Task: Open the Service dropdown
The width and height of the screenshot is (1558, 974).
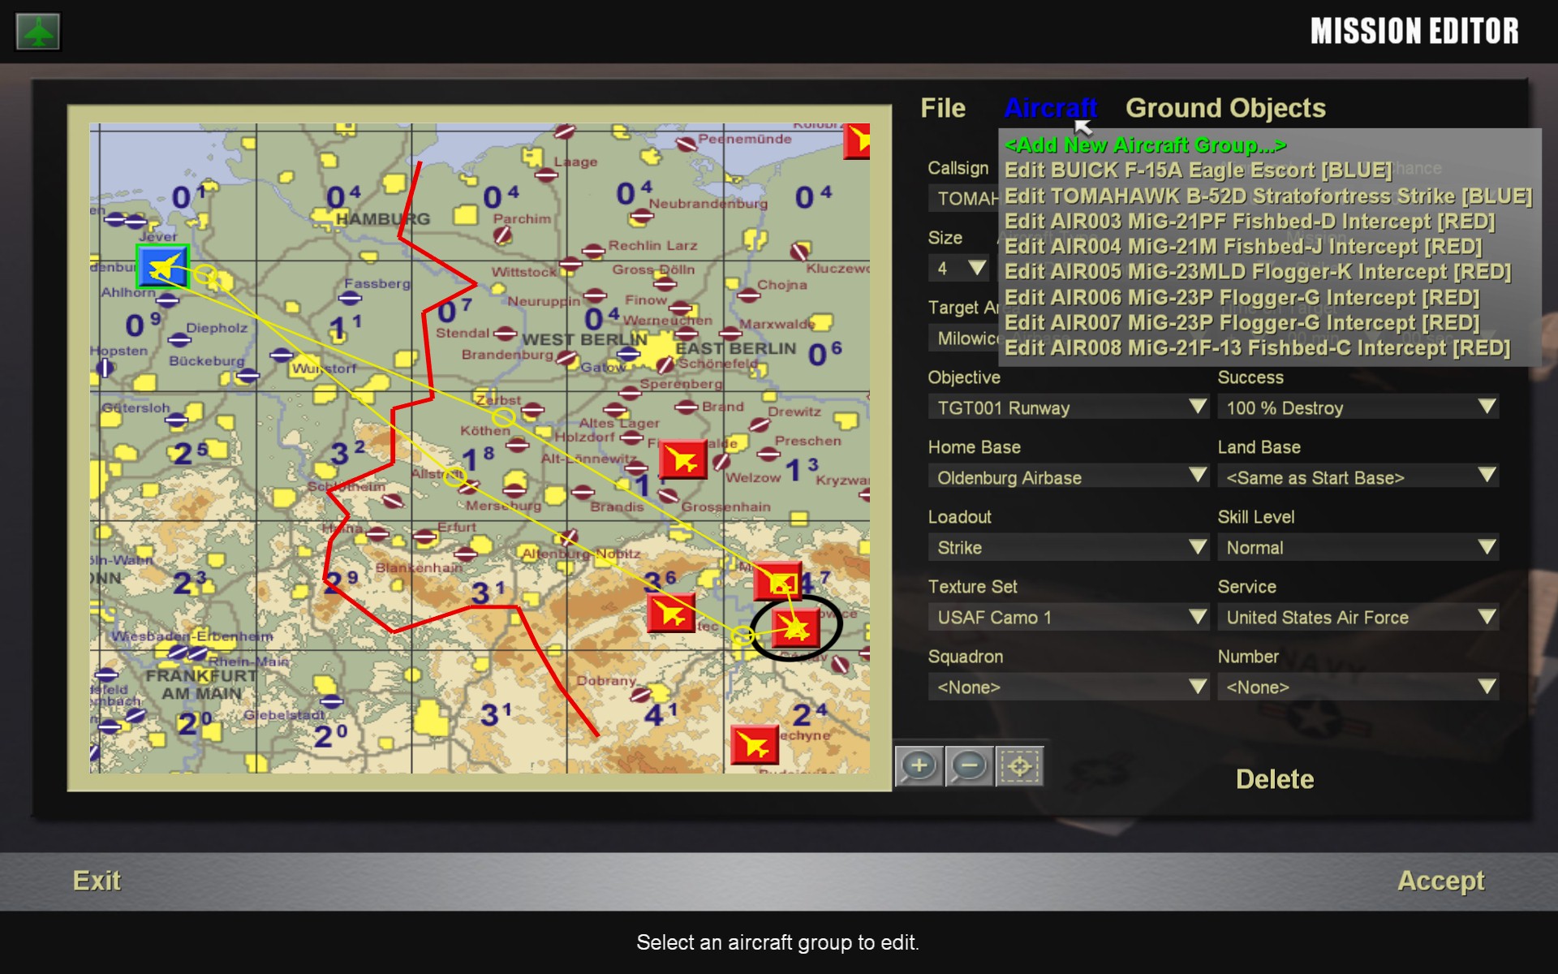Action: click(x=1358, y=617)
